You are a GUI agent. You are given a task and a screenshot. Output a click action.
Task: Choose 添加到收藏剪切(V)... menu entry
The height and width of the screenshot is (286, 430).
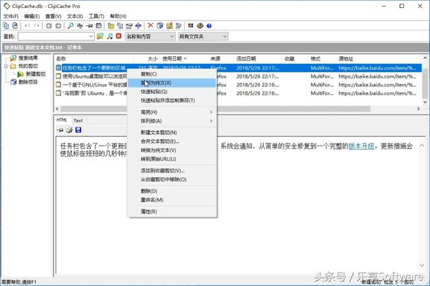[x=172, y=171]
